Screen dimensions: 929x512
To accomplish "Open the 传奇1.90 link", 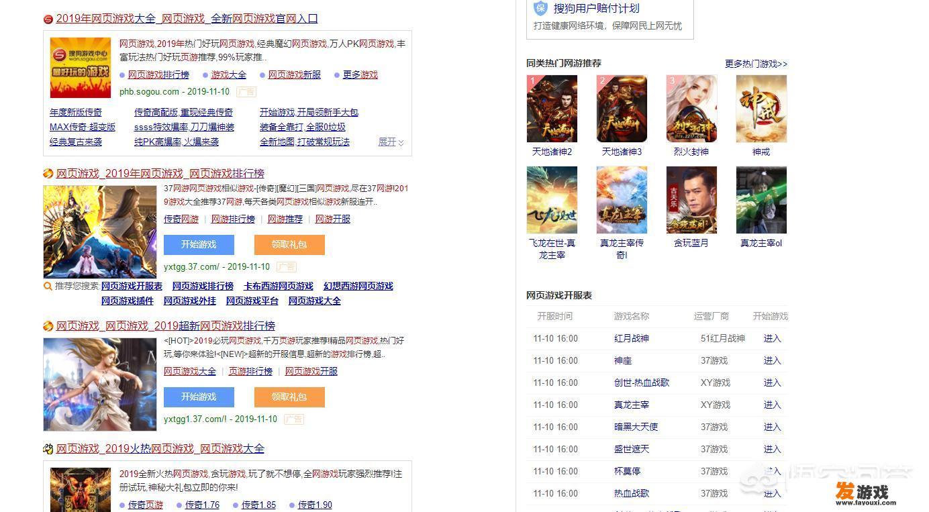I will coord(315,505).
